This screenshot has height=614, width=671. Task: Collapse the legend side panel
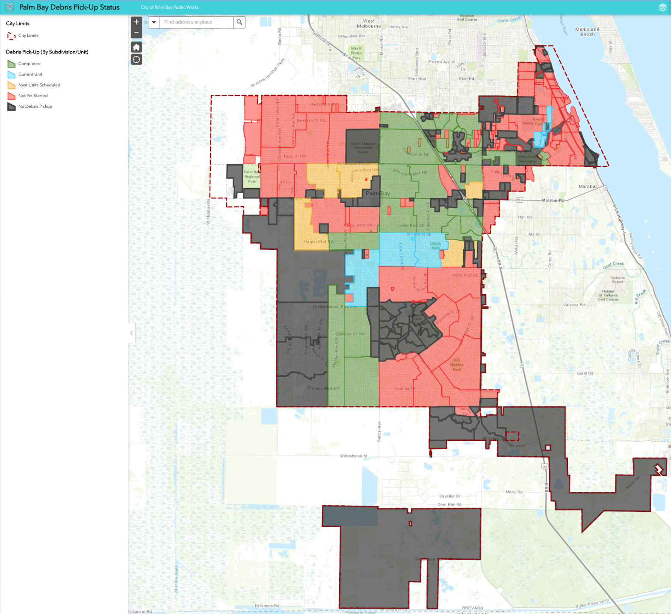[x=132, y=333]
